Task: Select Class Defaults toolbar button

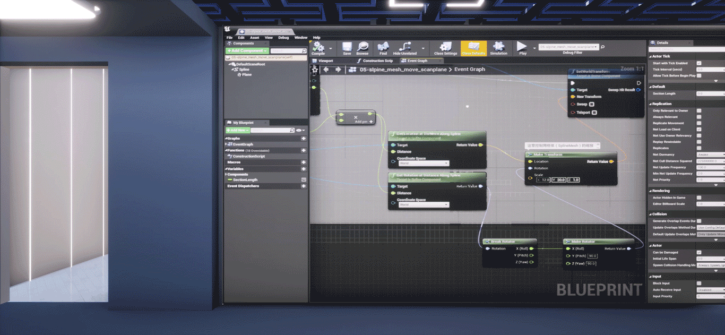Action: [473, 48]
